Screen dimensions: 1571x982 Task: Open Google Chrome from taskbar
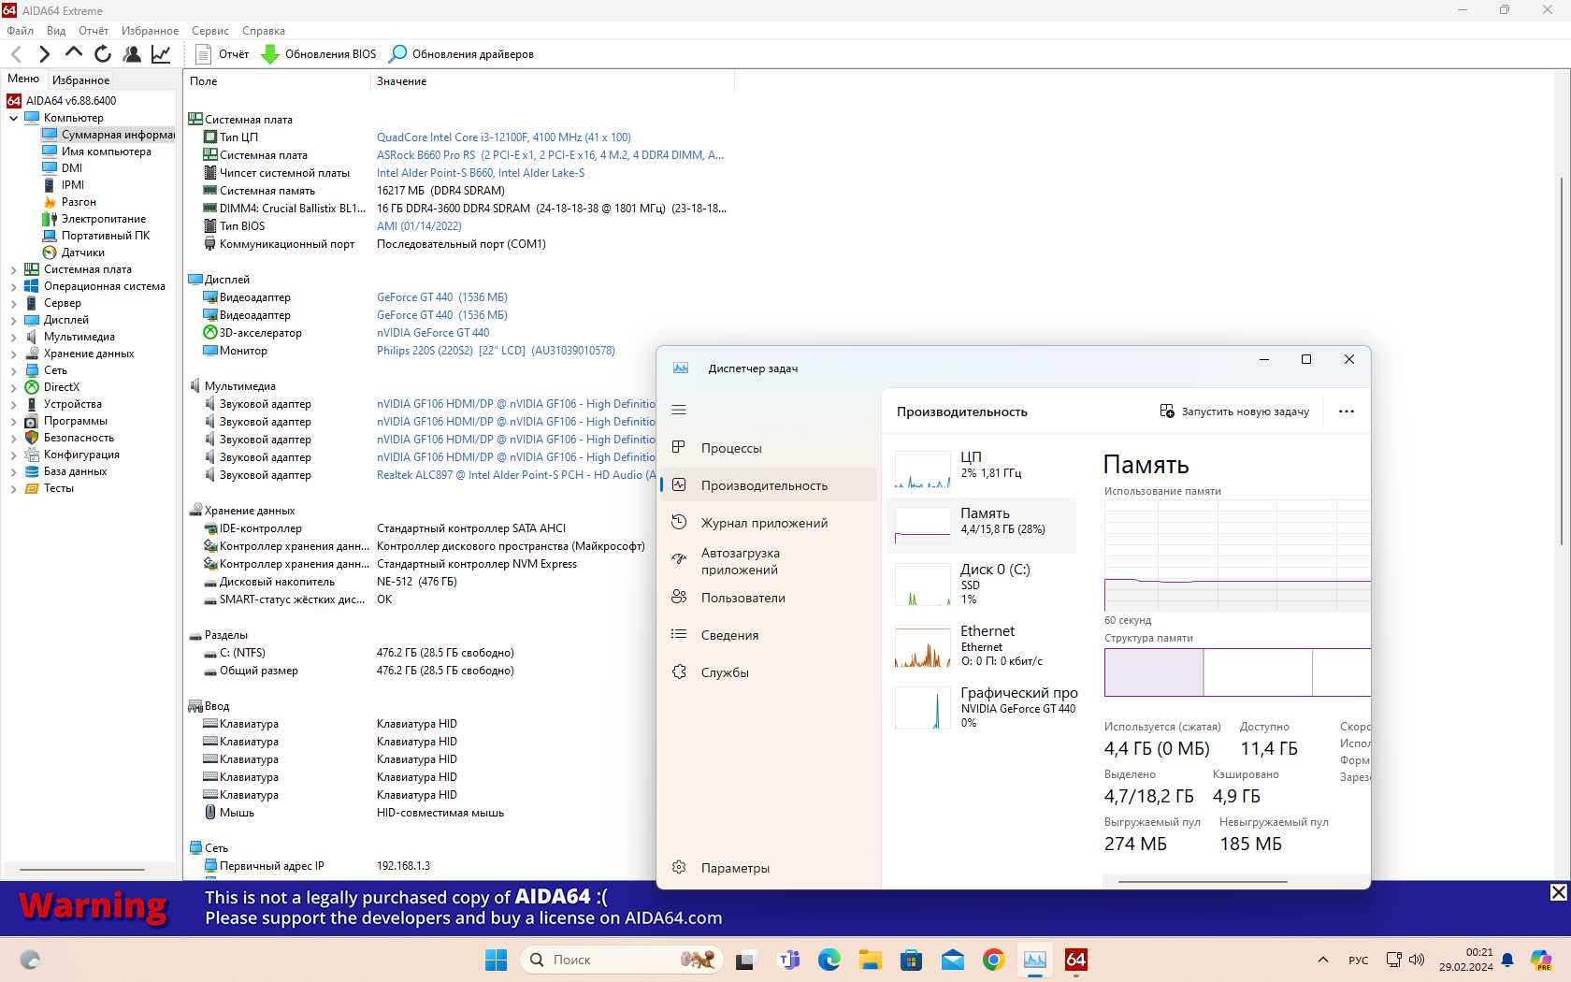(993, 960)
